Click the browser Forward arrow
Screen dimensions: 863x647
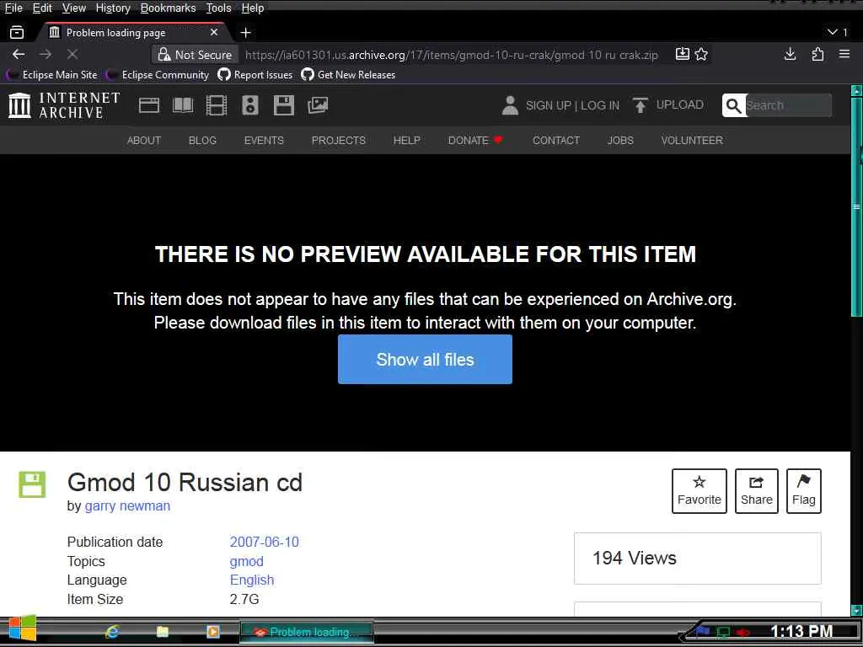coord(46,54)
